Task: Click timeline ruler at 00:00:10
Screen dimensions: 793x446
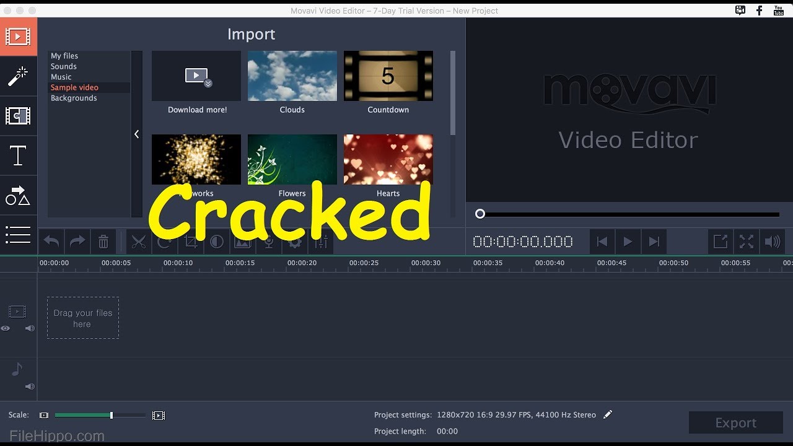Action: (178, 263)
